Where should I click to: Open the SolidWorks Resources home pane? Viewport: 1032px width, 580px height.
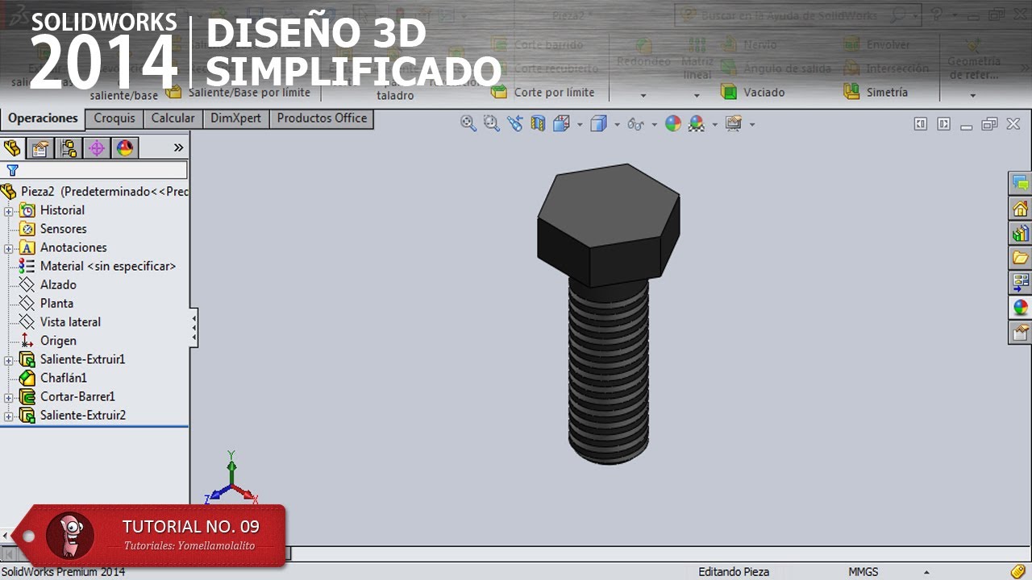pyautogui.click(x=1020, y=209)
